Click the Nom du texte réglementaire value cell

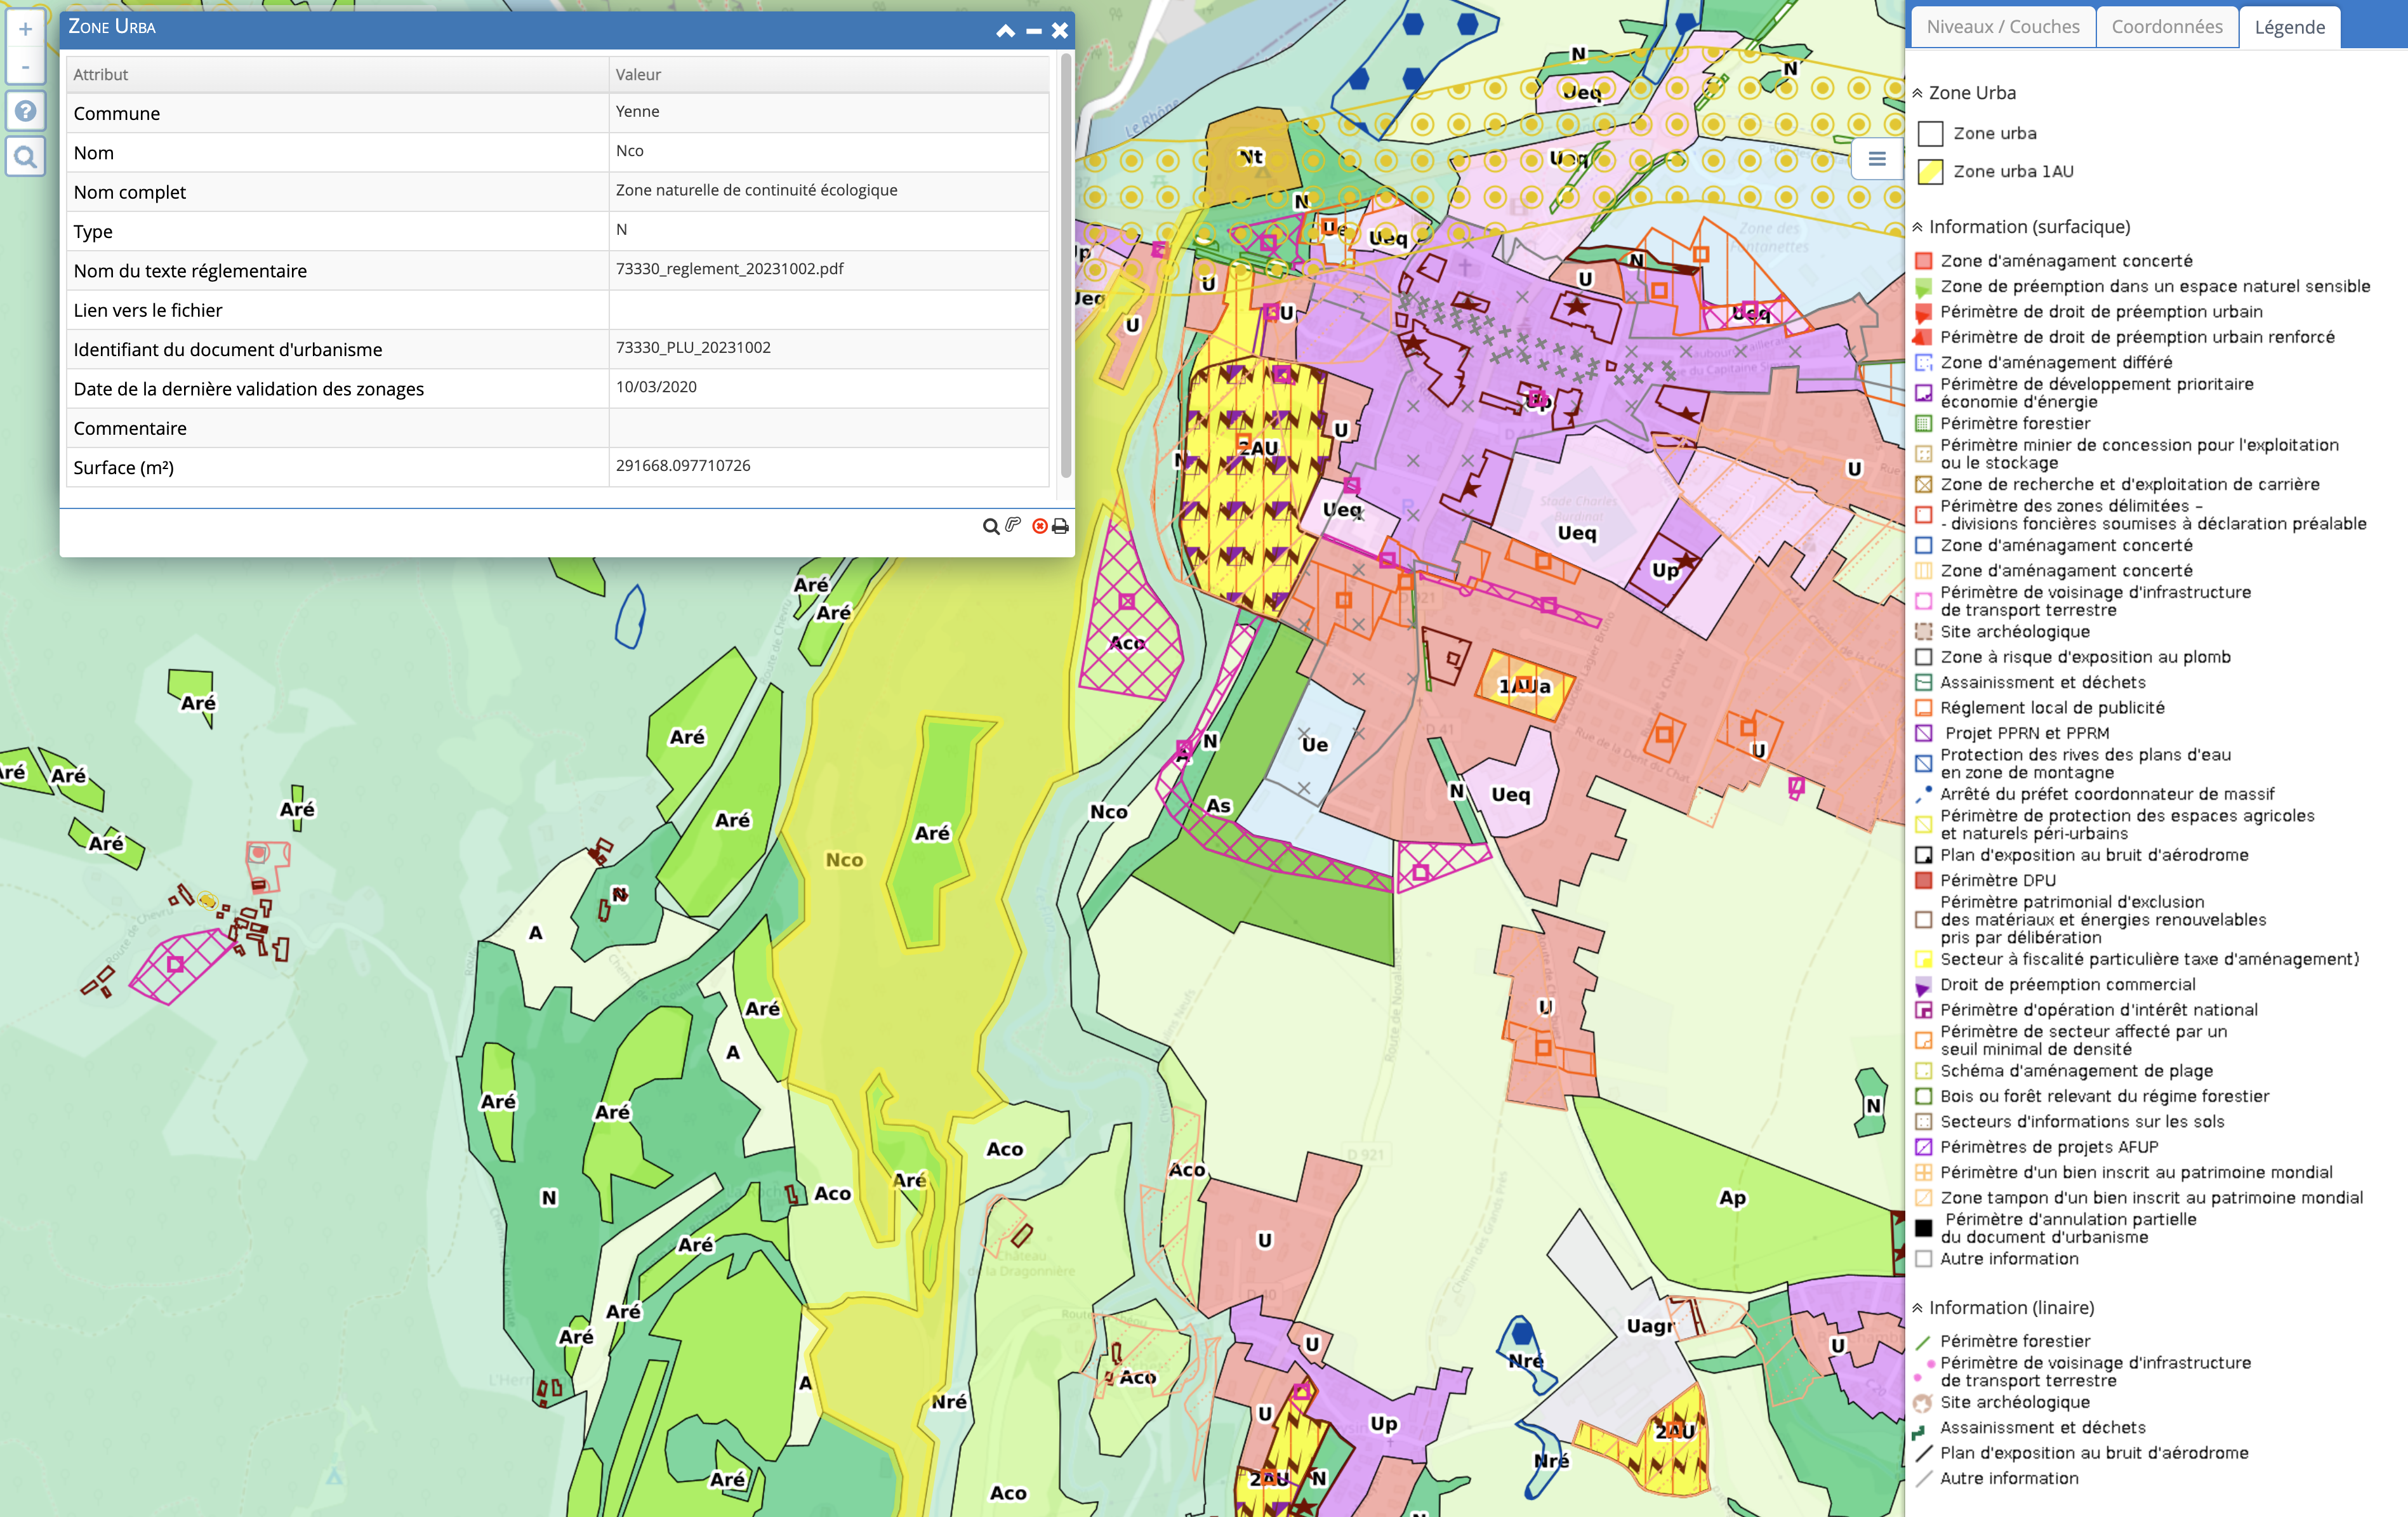(828, 269)
